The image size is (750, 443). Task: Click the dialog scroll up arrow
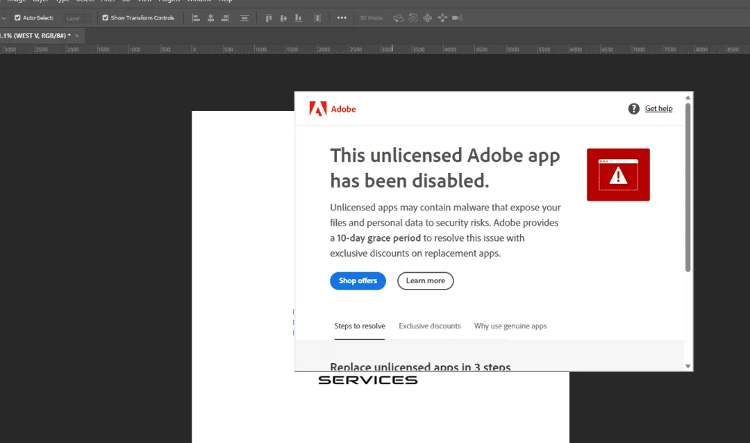tap(687, 97)
